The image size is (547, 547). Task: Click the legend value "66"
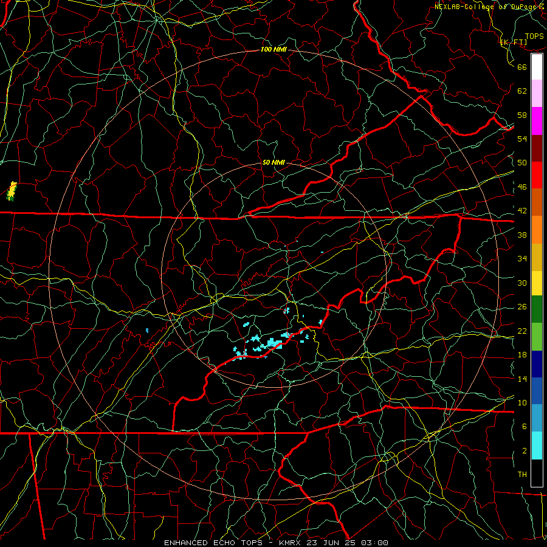(x=522, y=67)
